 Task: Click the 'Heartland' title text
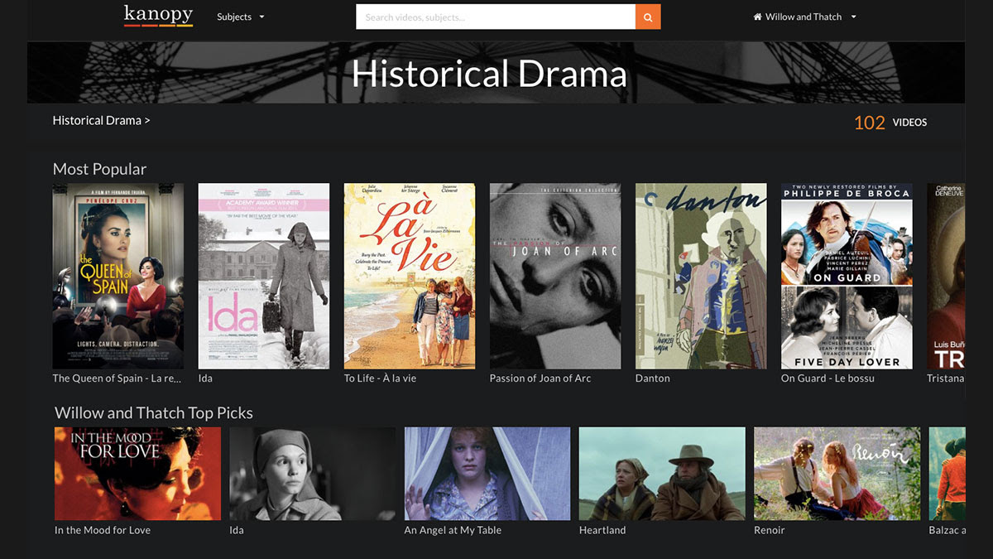[x=602, y=530]
